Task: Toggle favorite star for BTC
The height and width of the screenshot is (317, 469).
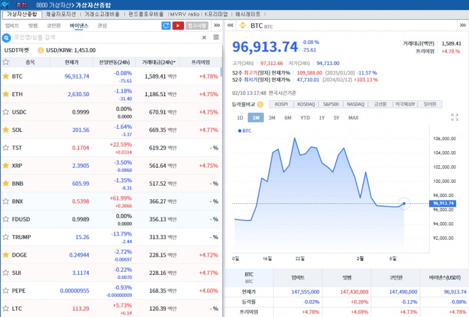Action: pos(6,76)
